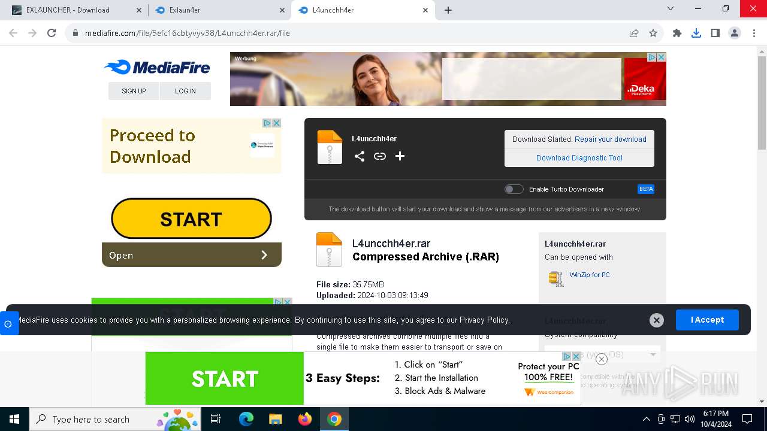
Task: Click I Accept cookies button
Action: coord(707,320)
